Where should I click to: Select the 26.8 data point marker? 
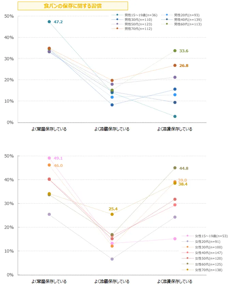(x=175, y=65)
